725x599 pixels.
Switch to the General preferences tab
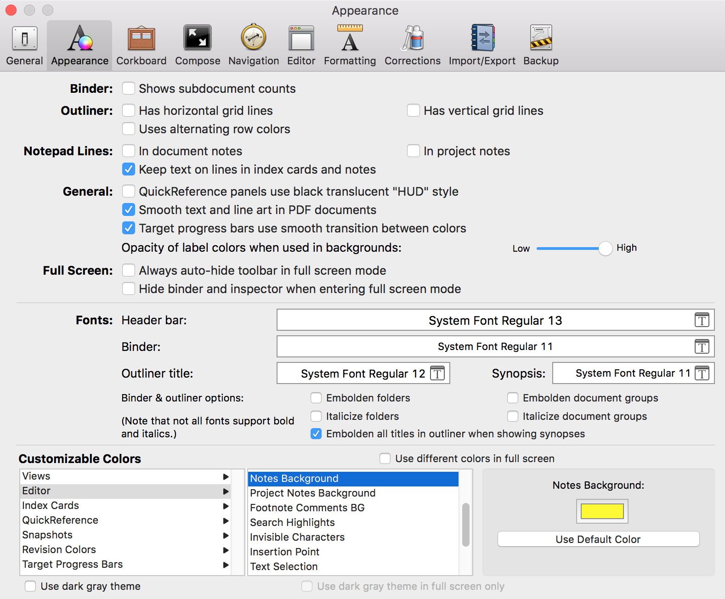[x=24, y=45]
